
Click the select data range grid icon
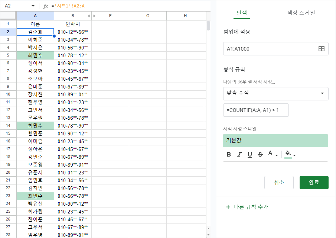tap(322, 49)
